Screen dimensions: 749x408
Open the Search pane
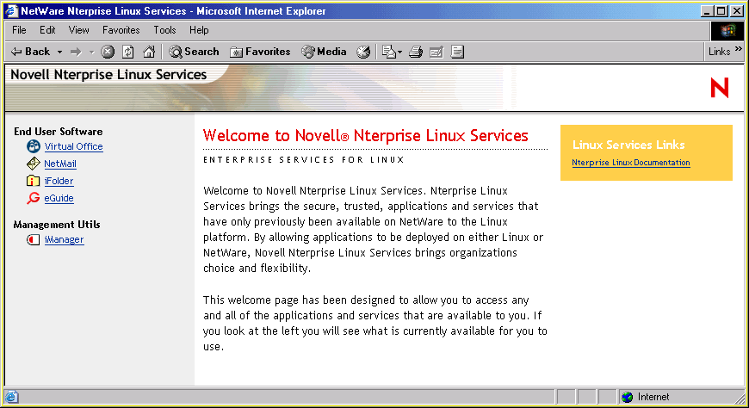tap(194, 52)
